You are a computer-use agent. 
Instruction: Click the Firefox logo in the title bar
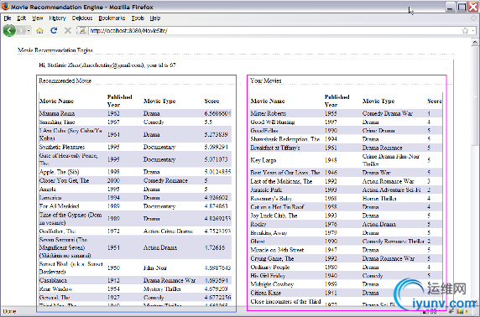pyautogui.click(x=5, y=6)
